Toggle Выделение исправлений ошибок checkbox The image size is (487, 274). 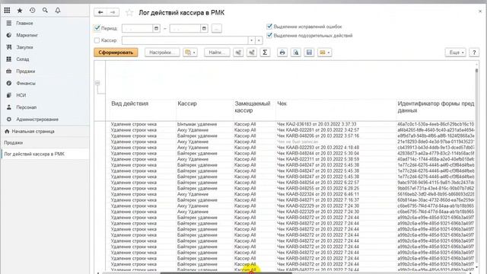point(269,27)
